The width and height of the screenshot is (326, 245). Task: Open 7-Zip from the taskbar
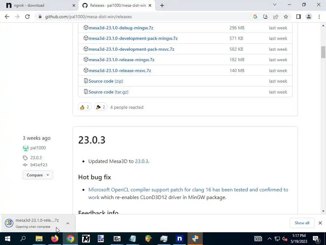point(117,239)
